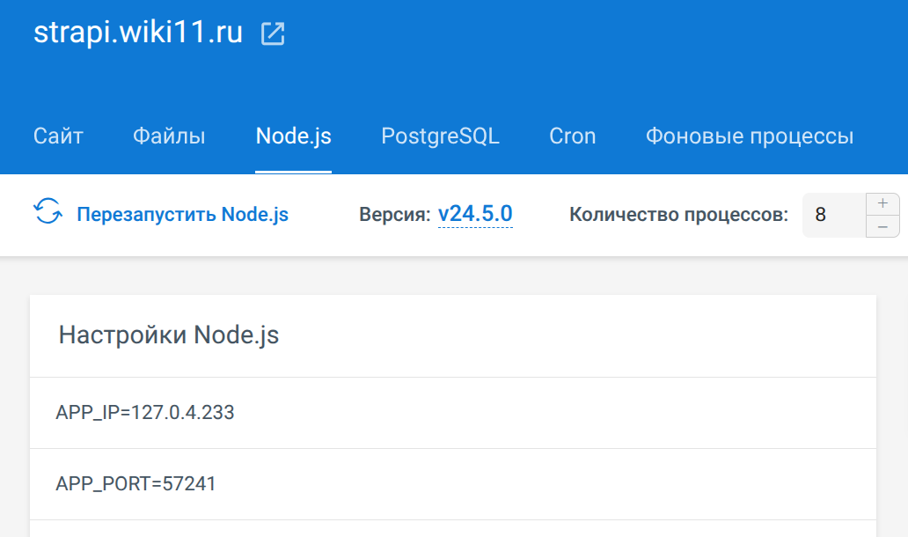
Task: Decrease process count with the minus button
Action: tap(882, 226)
